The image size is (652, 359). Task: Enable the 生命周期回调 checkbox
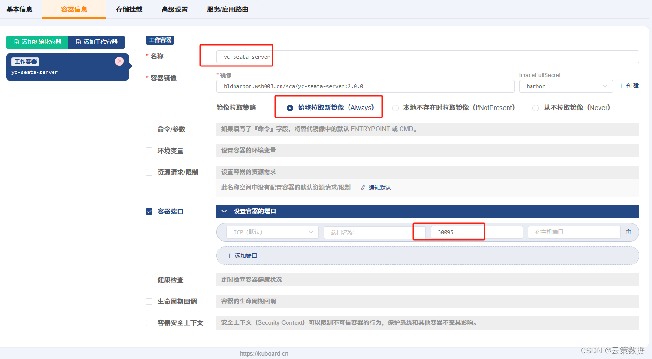coord(149,301)
